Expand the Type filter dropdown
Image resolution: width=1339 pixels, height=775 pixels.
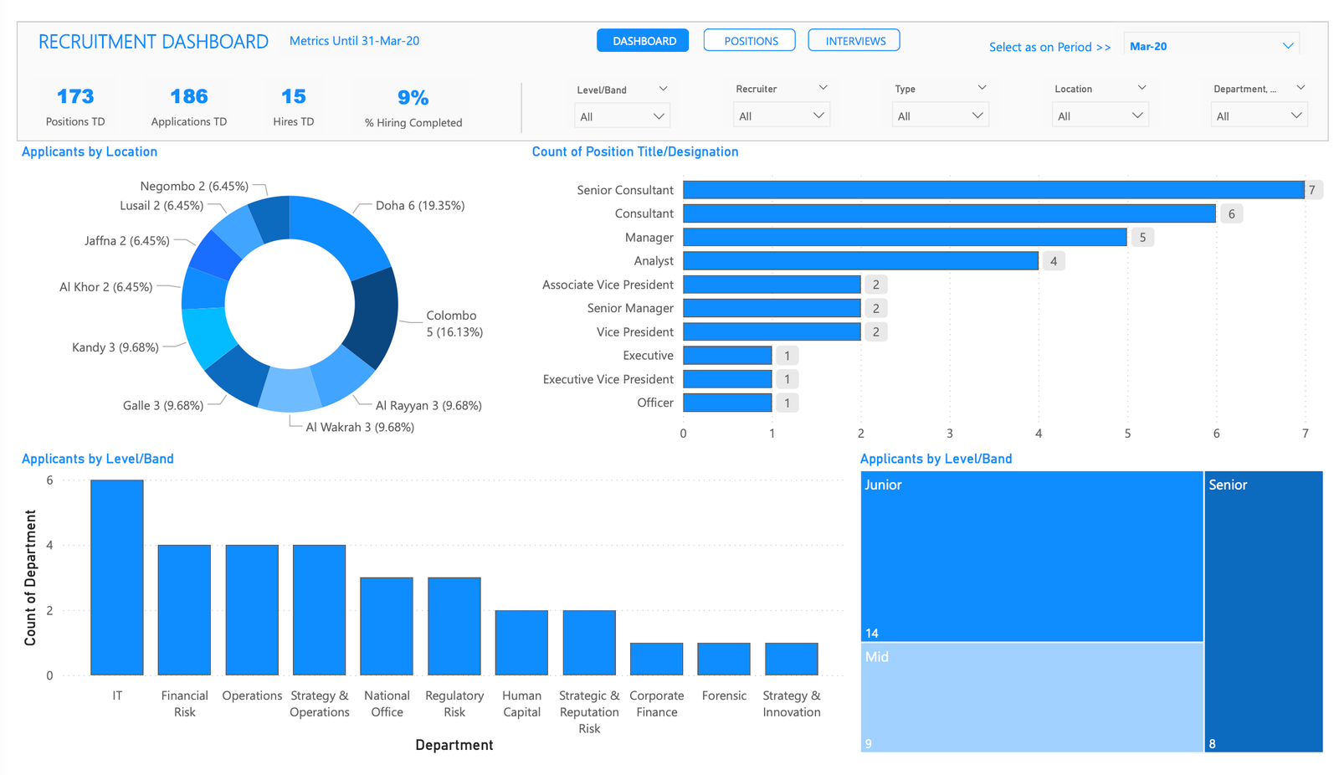click(x=940, y=115)
